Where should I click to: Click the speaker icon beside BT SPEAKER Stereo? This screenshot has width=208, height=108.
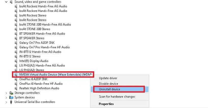point(16,38)
